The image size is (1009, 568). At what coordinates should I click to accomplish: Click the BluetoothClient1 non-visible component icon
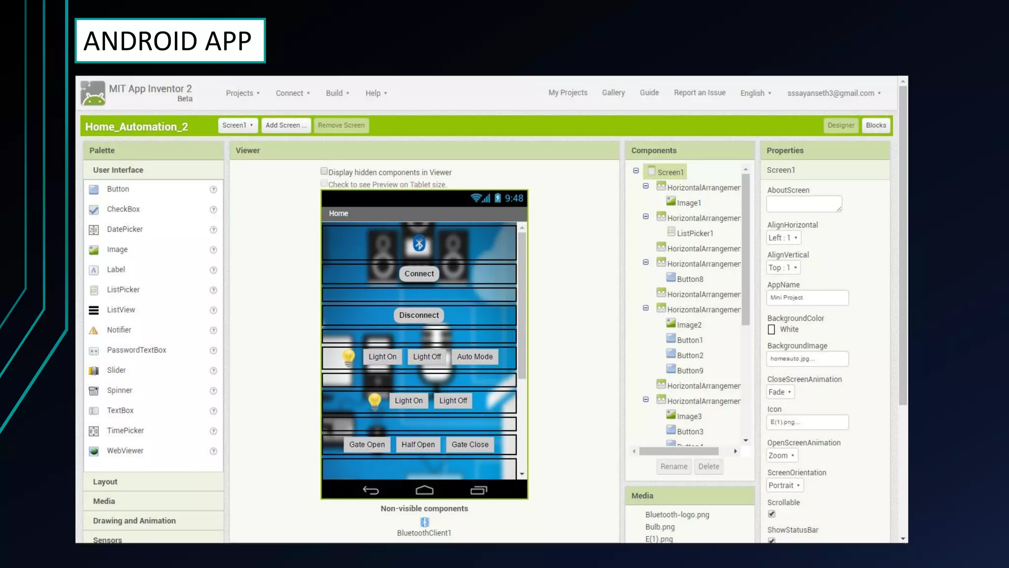pos(424,522)
